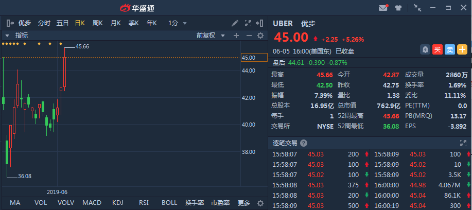This screenshot has height=210, width=472.
Task: Click help icon beside 逐笔交易
Action: point(304,143)
